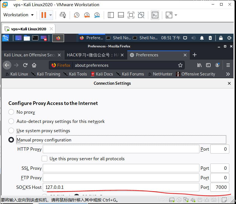Screen dimensions: 236x204
Task: Open the Firefox hamburger menu
Action: click(x=228, y=65)
